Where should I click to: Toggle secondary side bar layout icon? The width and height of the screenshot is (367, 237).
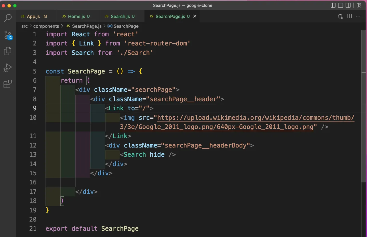[x=348, y=5]
